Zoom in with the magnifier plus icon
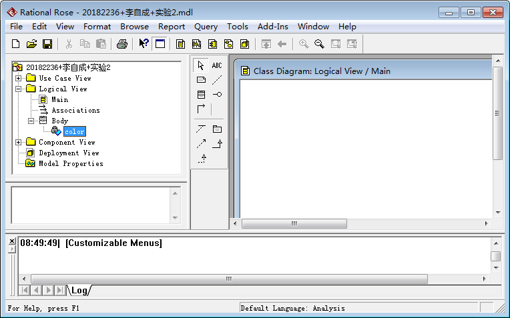Viewport: 510px width, 318px height. 304,44
